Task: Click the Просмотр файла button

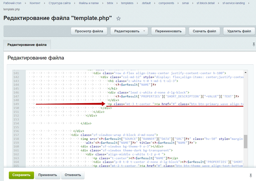Action: 89,31
